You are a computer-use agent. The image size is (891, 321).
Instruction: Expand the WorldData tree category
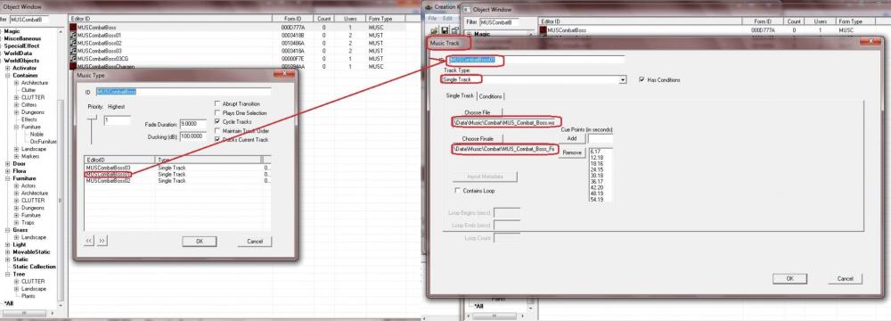pos(2,53)
